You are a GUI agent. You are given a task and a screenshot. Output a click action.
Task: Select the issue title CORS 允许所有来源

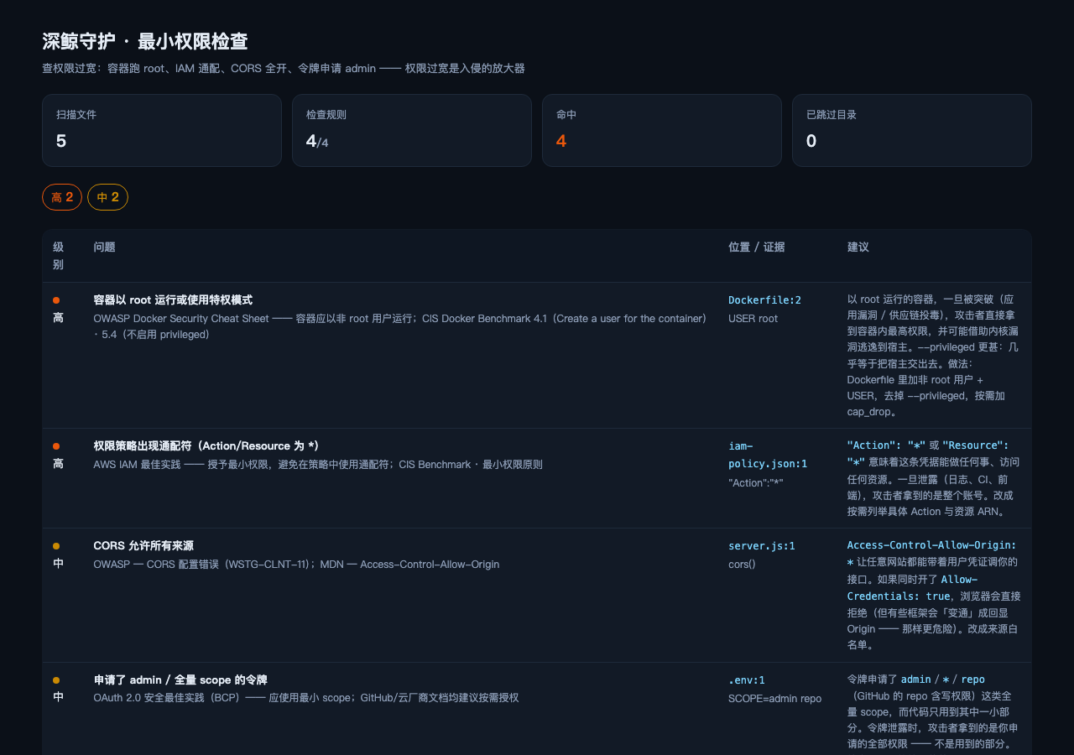point(143,545)
